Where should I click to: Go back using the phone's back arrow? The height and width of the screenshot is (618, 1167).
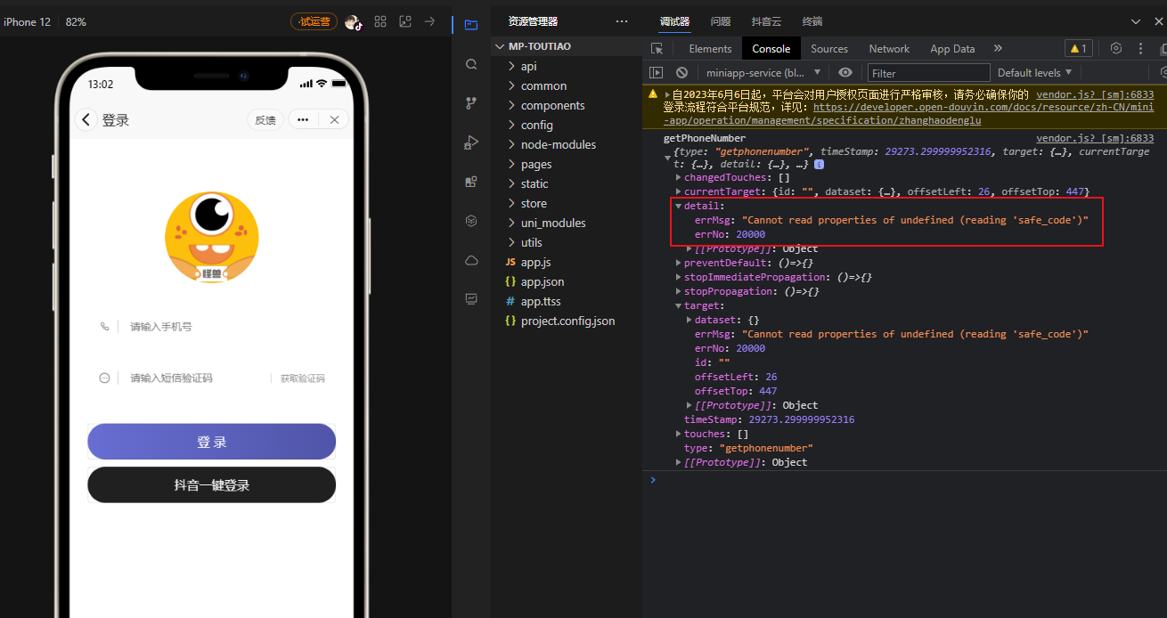point(86,119)
